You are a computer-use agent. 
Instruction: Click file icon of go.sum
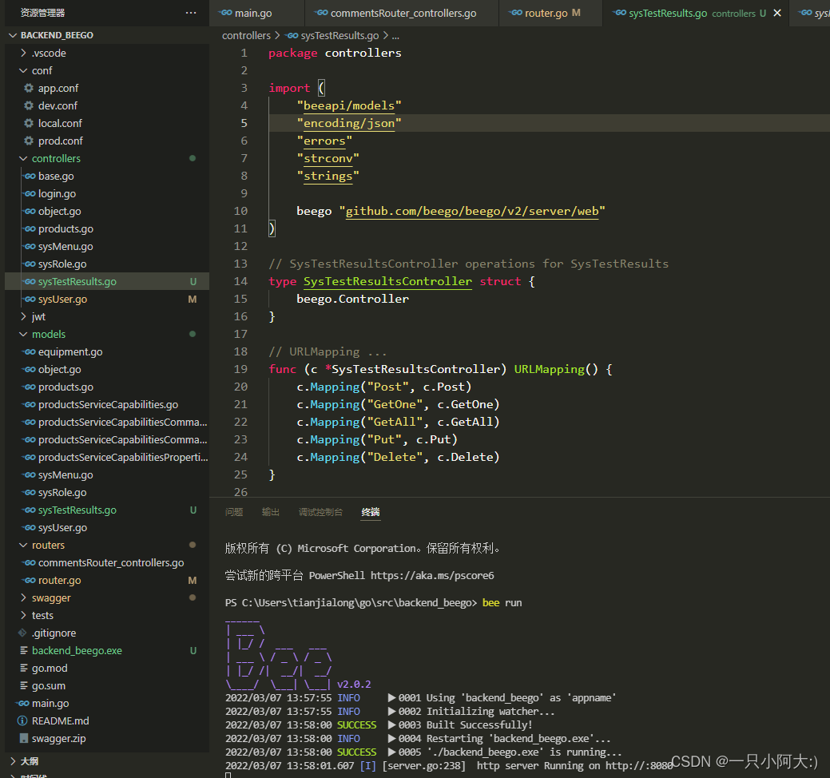(x=23, y=685)
